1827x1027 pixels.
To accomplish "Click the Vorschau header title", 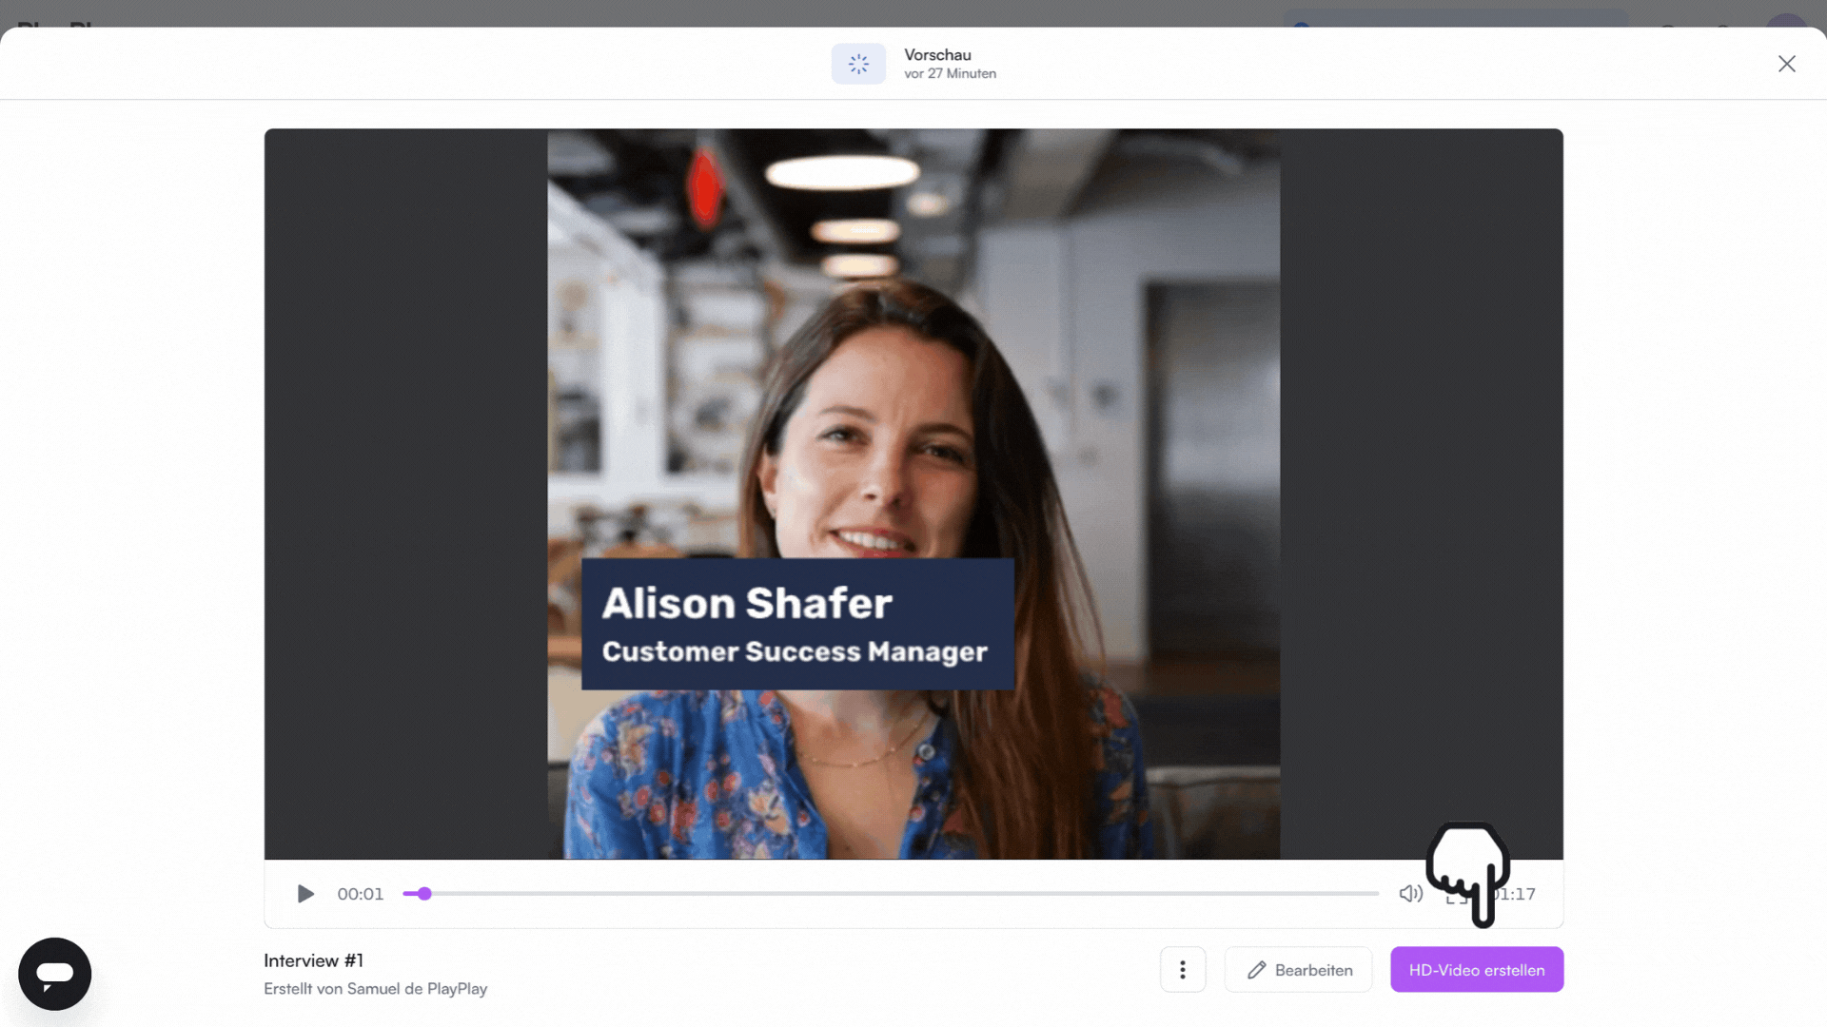I will pos(937,55).
